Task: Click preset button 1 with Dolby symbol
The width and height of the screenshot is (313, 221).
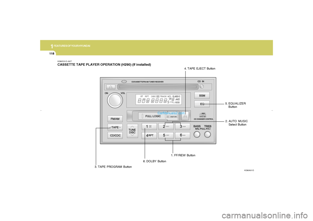Action: (x=149, y=126)
